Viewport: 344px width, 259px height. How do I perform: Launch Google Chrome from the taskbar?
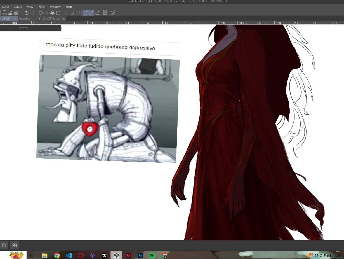pyautogui.click(x=57, y=256)
